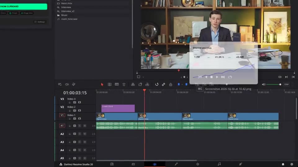Viewport: 298px width, 167px height.
Task: Activate the Trim Edit Mode tool
Action: (x=110, y=84)
